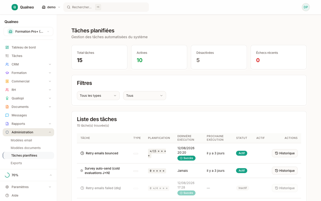Open the Formation Pro+ organization selector

pyautogui.click(x=28, y=32)
